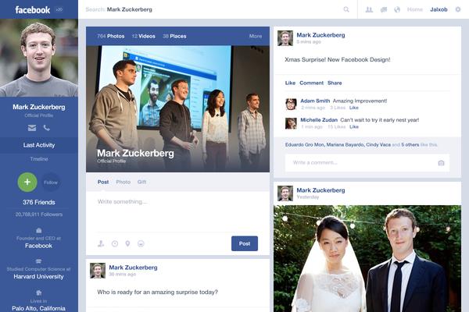
Task: Open Adam Smith's profile name link
Action: pyautogui.click(x=315, y=101)
